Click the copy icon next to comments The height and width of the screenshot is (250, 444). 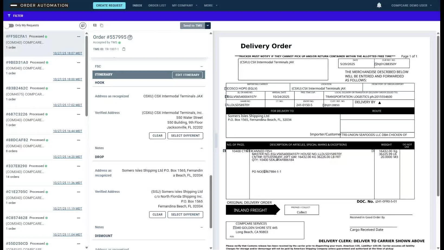tap(102, 25)
